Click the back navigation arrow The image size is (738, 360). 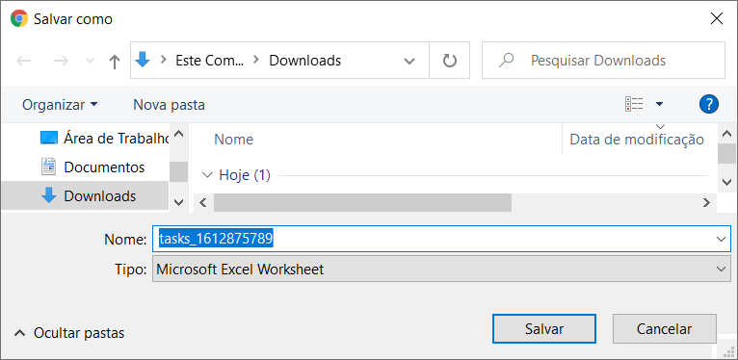click(x=24, y=61)
